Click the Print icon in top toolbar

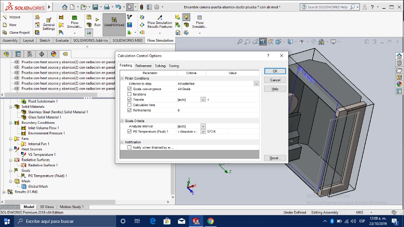(106, 7)
